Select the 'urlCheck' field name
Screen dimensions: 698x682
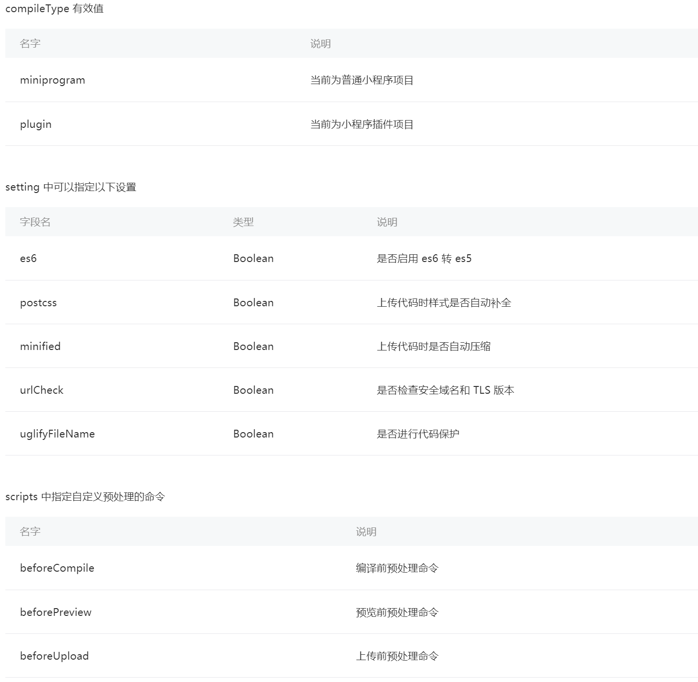pyautogui.click(x=42, y=390)
